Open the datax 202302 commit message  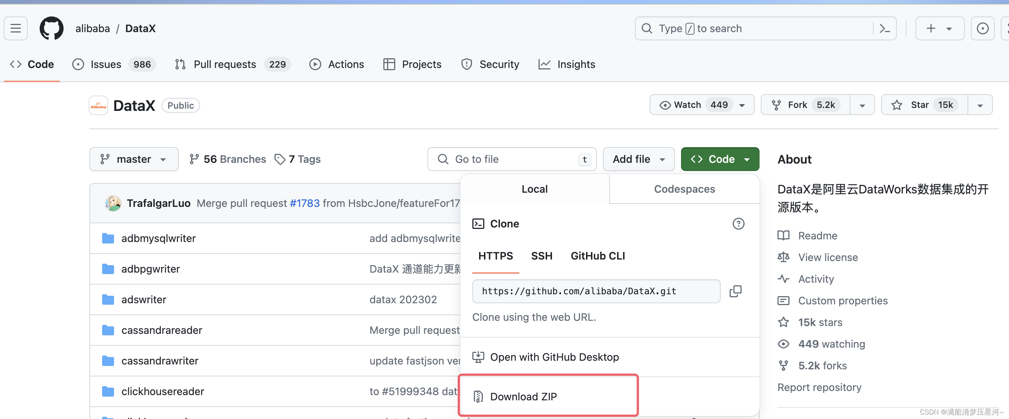(403, 299)
